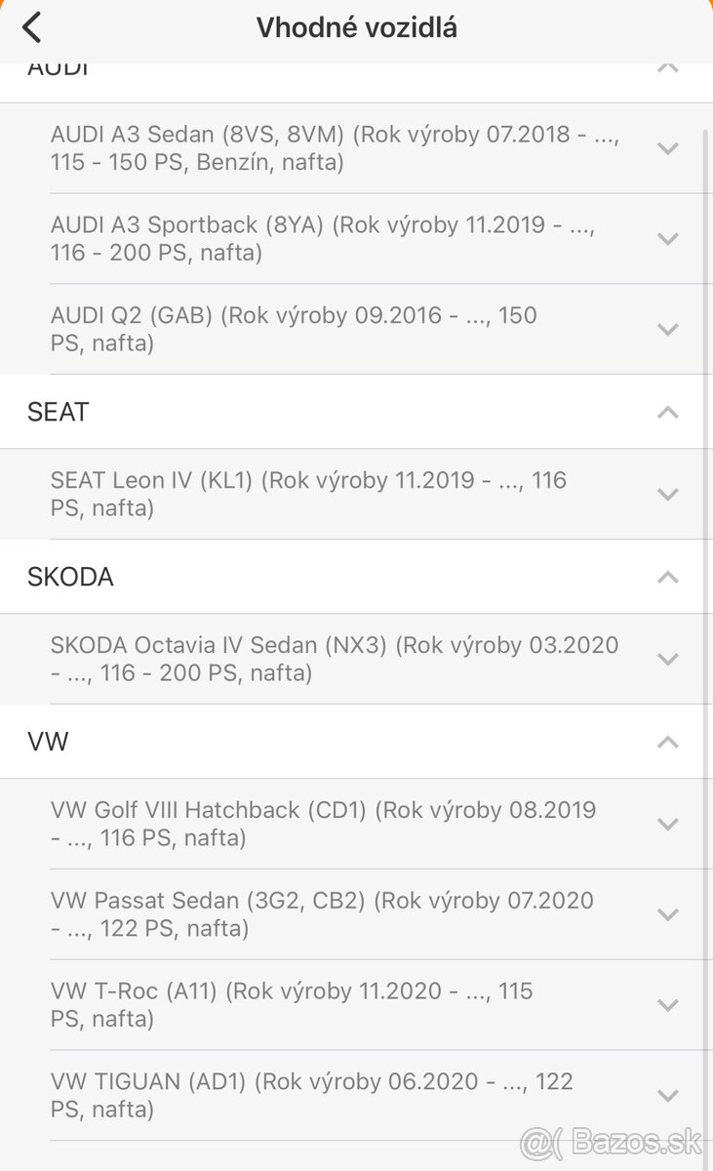713x1171 pixels.
Task: Open the AUDI Q2 (GAB) row text
Action: point(294,329)
